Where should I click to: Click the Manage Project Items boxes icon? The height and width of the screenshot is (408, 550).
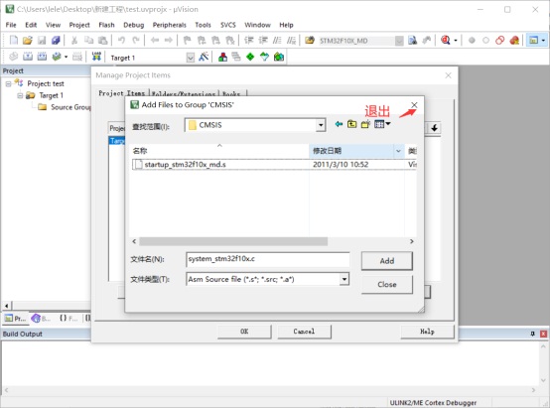click(x=222, y=57)
